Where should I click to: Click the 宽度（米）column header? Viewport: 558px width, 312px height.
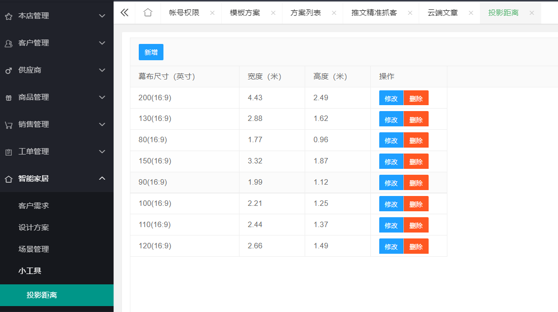click(272, 77)
